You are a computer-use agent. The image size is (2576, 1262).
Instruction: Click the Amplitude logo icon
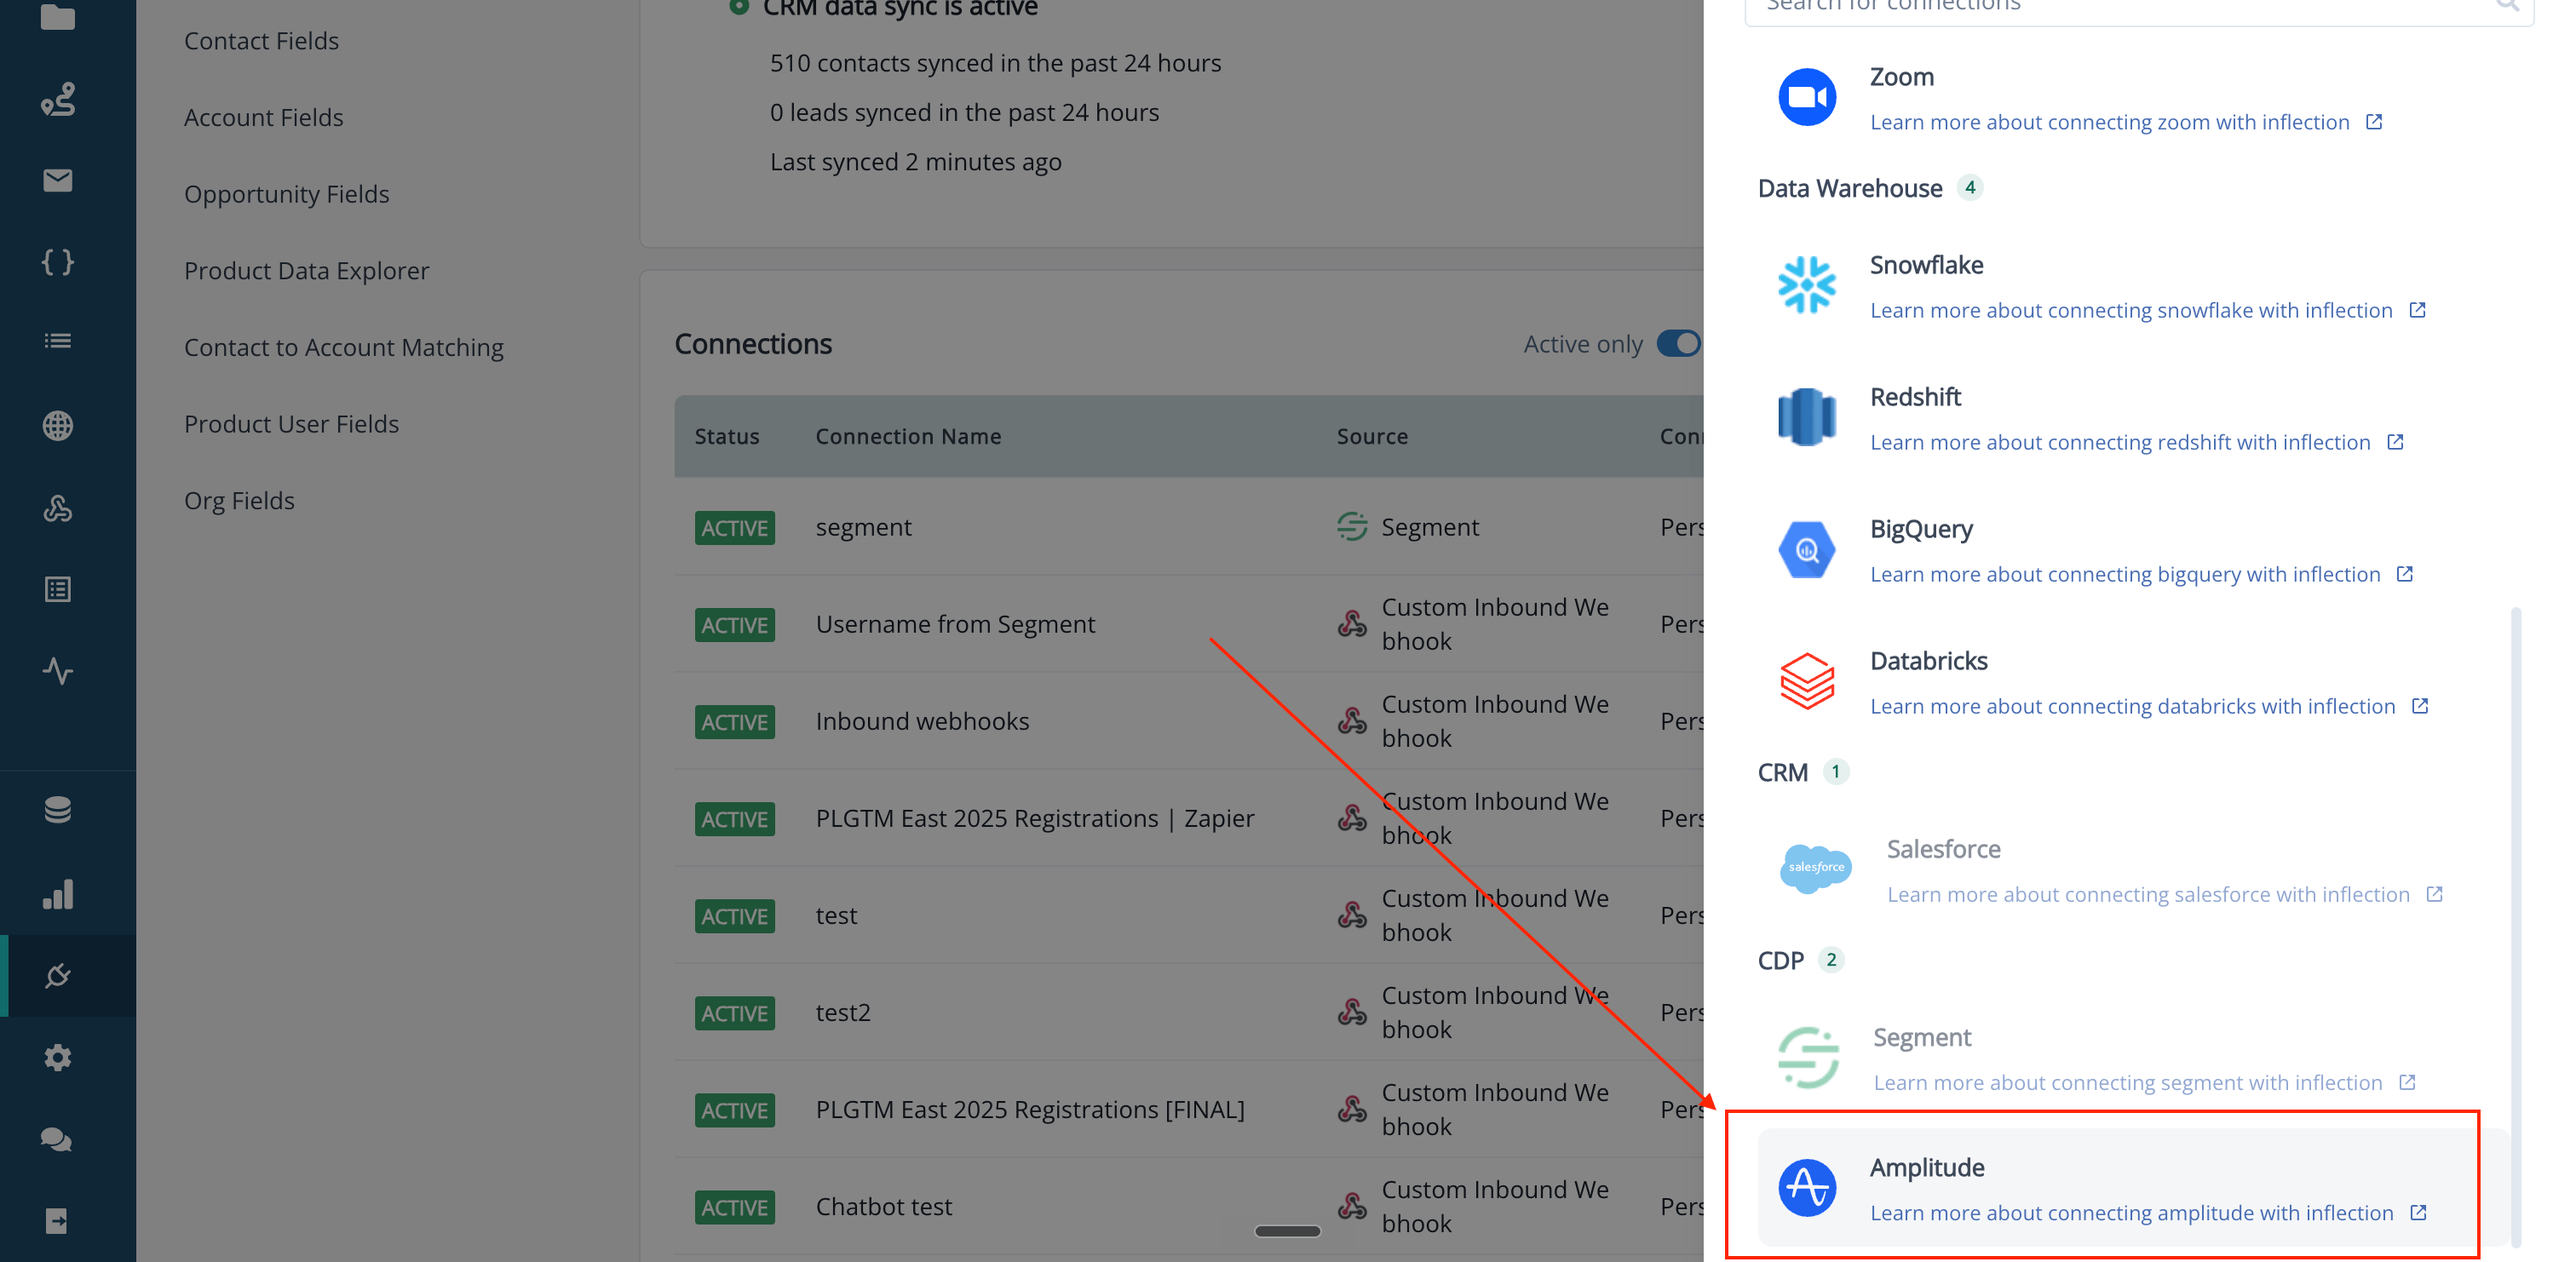[1806, 1188]
